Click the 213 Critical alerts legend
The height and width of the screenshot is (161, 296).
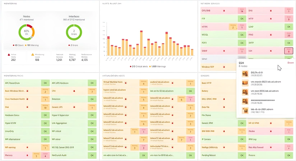pos(139,67)
